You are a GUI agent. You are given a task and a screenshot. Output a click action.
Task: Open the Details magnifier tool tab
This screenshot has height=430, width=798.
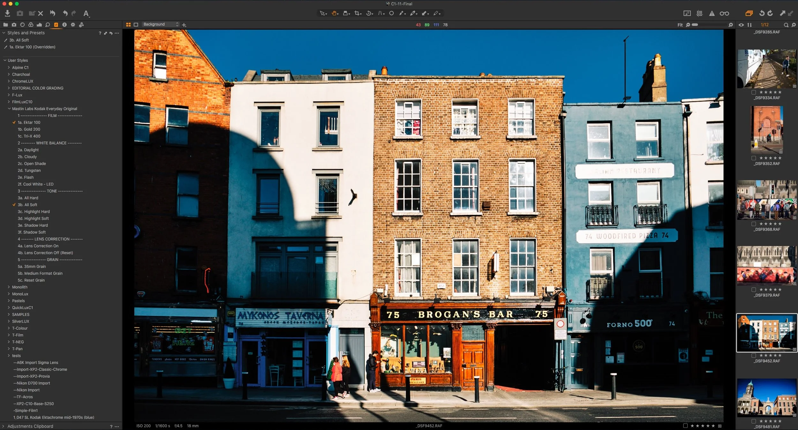(48, 25)
